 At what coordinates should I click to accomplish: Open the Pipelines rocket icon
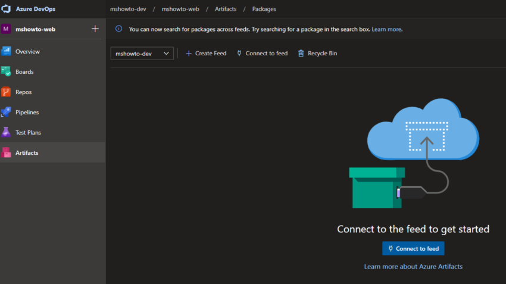(x=7, y=113)
